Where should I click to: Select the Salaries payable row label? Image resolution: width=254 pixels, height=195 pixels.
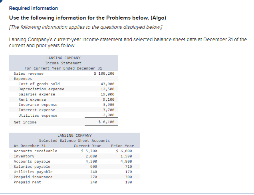click(x=32, y=167)
